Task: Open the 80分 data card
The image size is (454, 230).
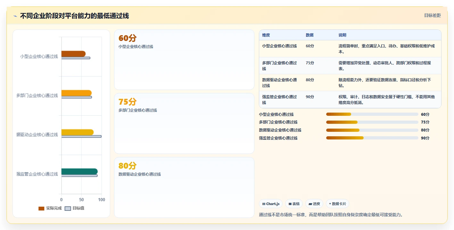Action: [x=184, y=187]
